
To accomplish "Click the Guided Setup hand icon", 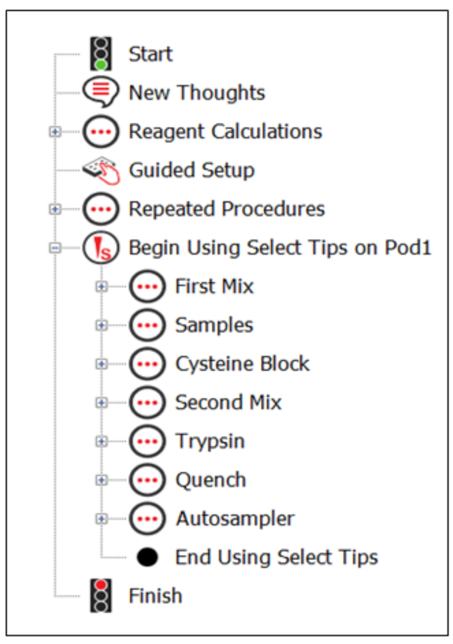I will point(101,170).
